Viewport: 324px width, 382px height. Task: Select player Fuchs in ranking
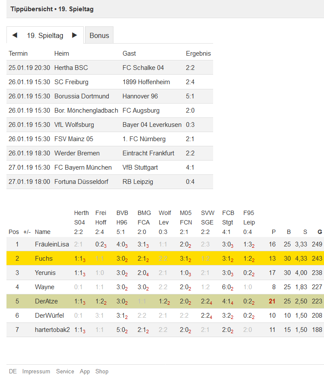tap(44, 259)
